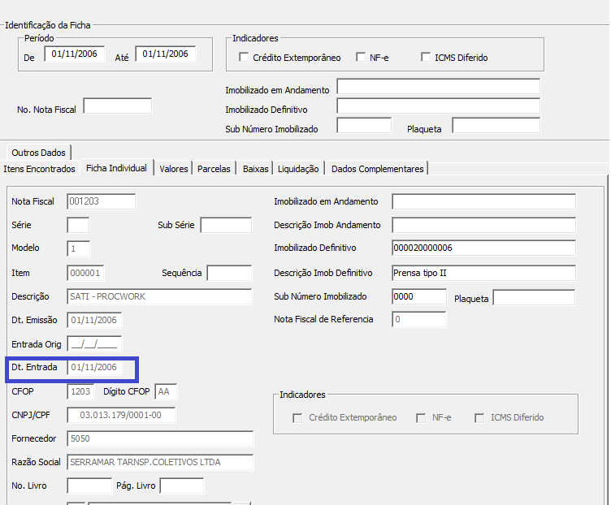Click the Período De date field
611x505 pixels.
[75, 54]
